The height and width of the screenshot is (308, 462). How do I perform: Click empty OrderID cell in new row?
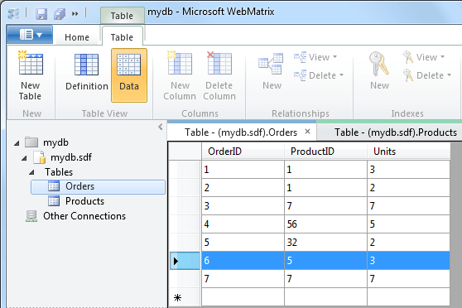pos(243,298)
